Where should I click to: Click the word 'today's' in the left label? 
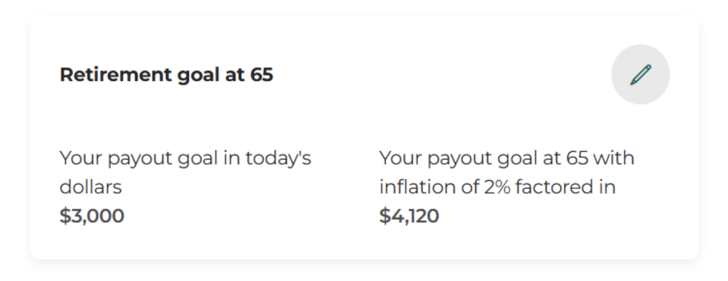pyautogui.click(x=278, y=158)
